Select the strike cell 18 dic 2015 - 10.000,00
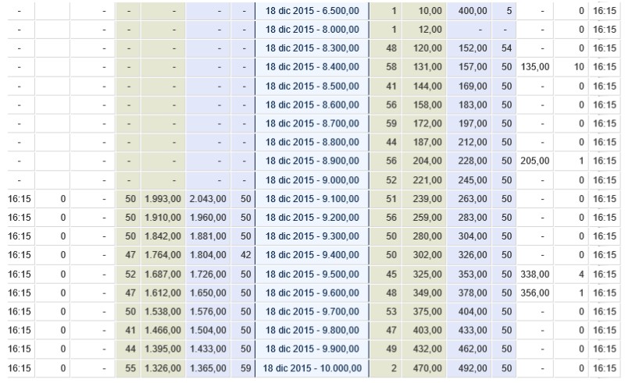Screen dimensions: 625x383 312,368
